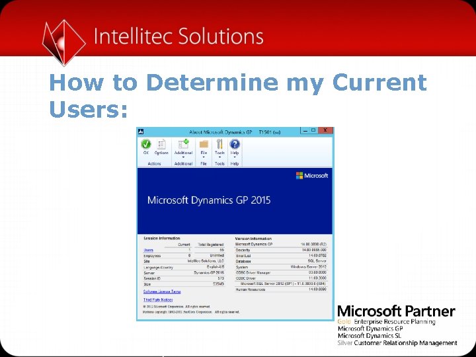Image resolution: width=476 pixels, height=357 pixels.
Task: Open the Users link under Session Information
Action: (148, 250)
